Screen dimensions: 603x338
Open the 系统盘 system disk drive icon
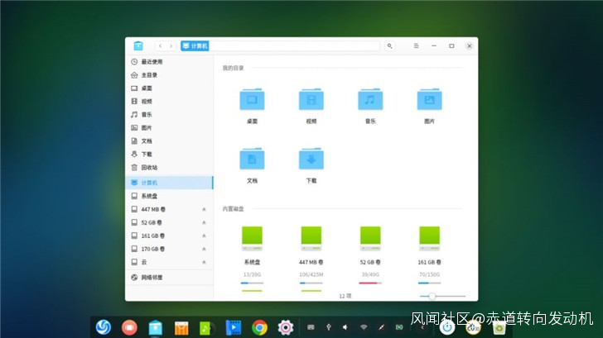pyautogui.click(x=252, y=239)
